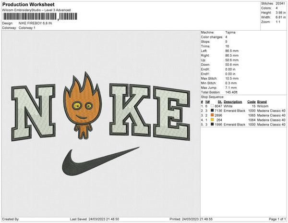Click the width value 6.81 in
Screen dimensions: 288x223
(x=280, y=17)
